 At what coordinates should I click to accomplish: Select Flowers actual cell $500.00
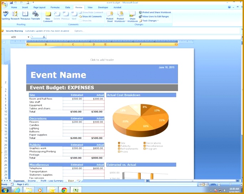click(94, 122)
